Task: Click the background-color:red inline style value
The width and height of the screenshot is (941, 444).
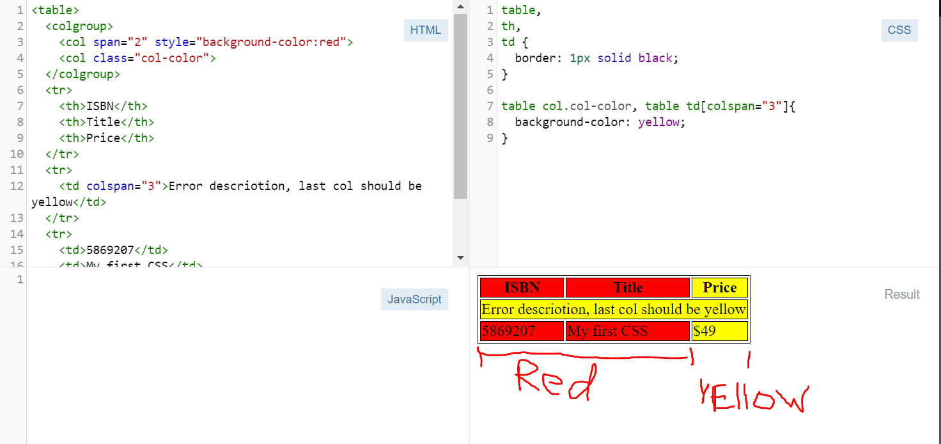Action: (x=272, y=42)
